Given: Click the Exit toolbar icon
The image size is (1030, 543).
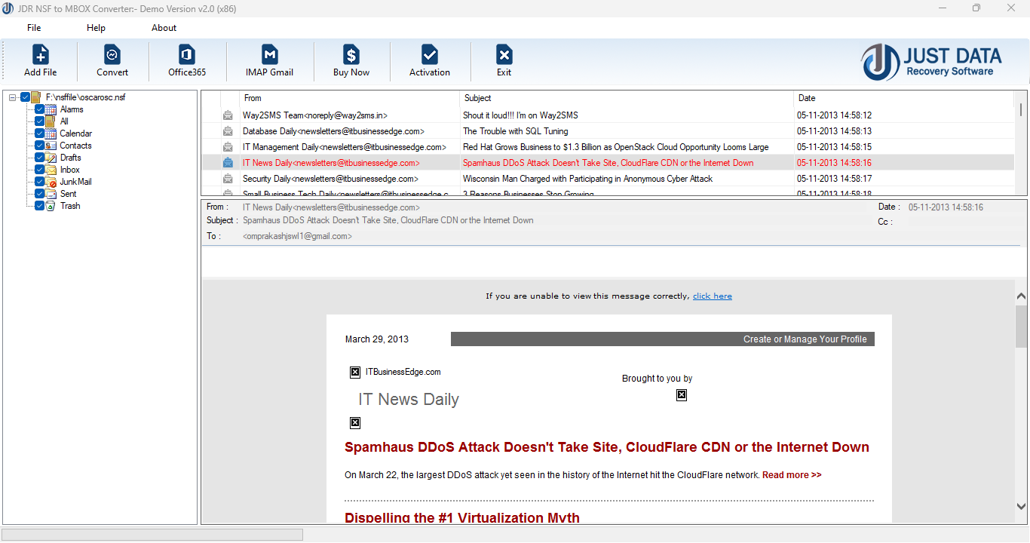Looking at the screenshot, I should click(504, 54).
